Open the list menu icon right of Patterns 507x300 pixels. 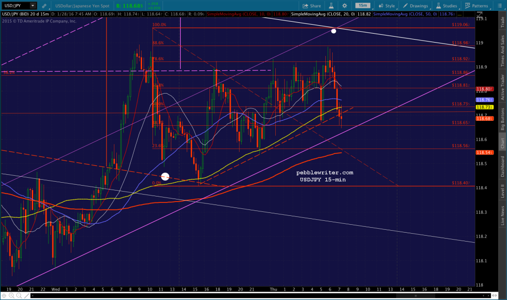[x=499, y=6]
